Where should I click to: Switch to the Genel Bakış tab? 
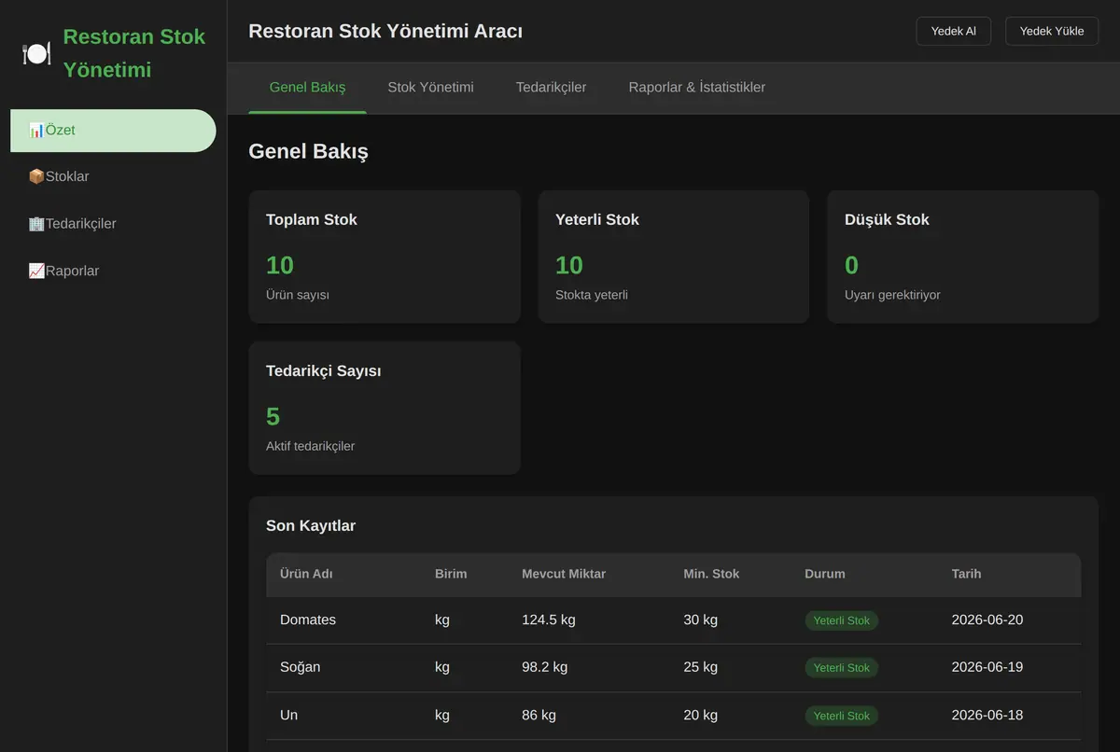click(307, 88)
